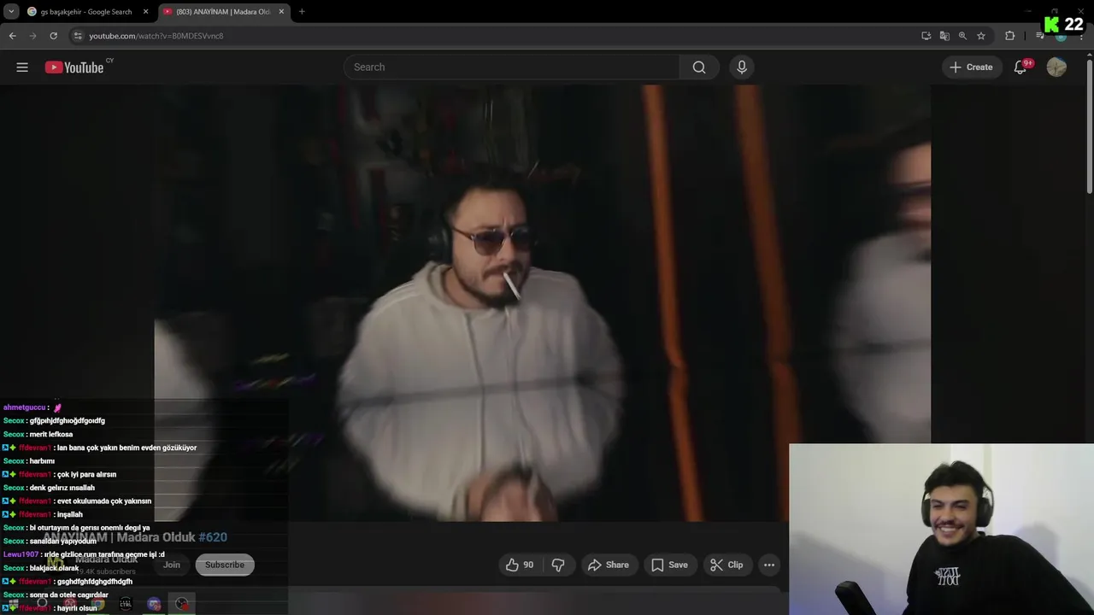The width and height of the screenshot is (1094, 615).
Task: Open a new browser tab
Action: pyautogui.click(x=302, y=12)
